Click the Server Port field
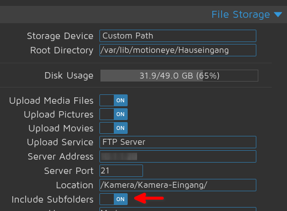287x211 pixels. (x=121, y=171)
